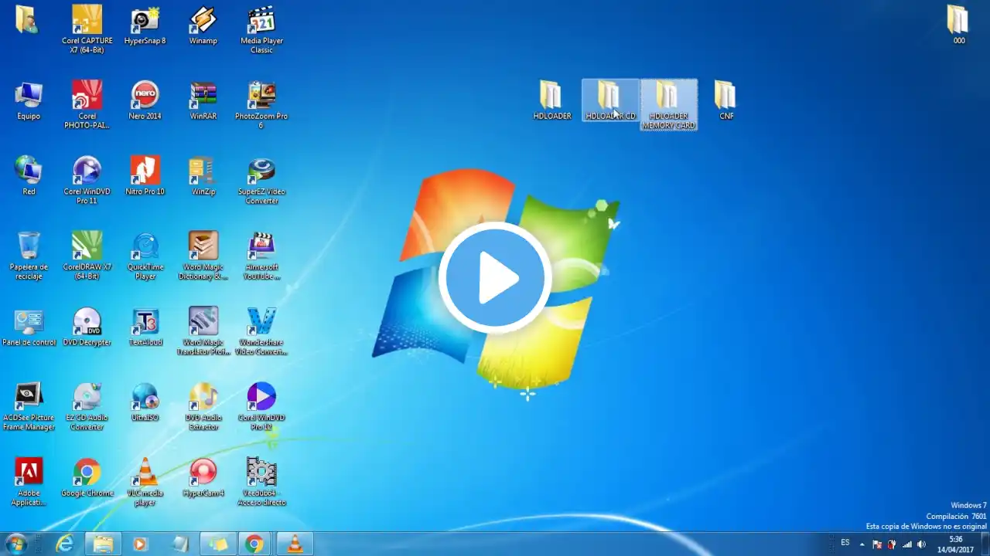
Task: Select the Word Magic Translator shortcut
Action: 203,331
